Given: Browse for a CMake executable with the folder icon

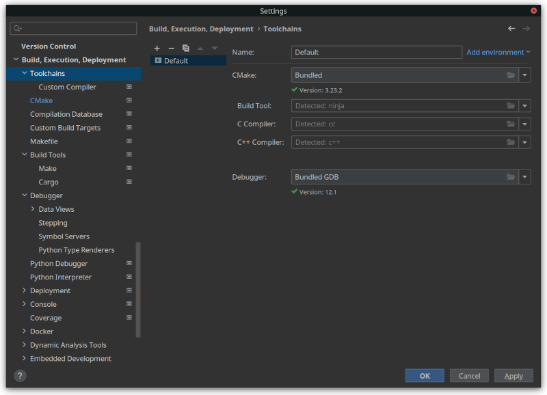Looking at the screenshot, I should (511, 74).
